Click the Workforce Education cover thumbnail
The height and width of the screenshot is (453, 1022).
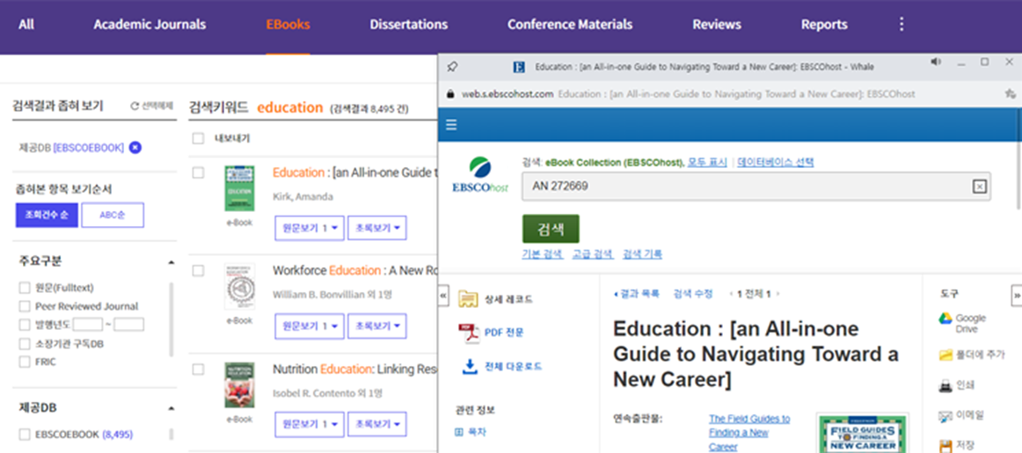239,286
